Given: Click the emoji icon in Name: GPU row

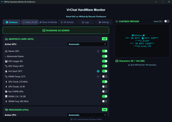Looking at the screenshot, I should (x=98, y=51).
